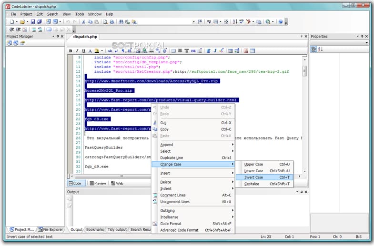Viewport: 374px width, 246px height.
Task: Click the categorized view icon in Properties
Action: coord(313,49)
